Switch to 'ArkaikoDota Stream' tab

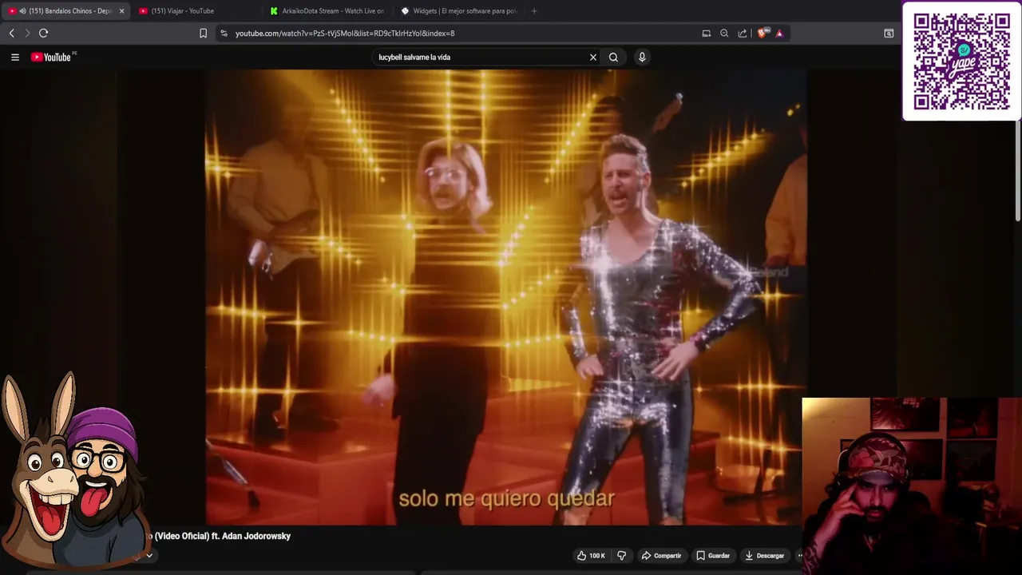pos(329,11)
